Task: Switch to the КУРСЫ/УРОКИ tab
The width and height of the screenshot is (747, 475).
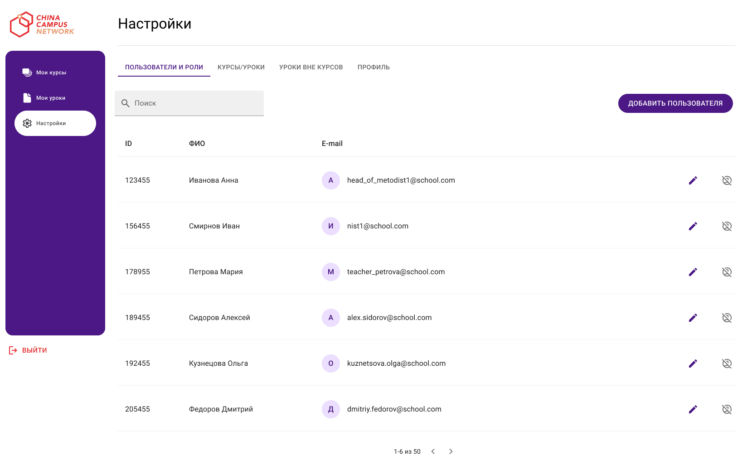Action: [x=241, y=67]
